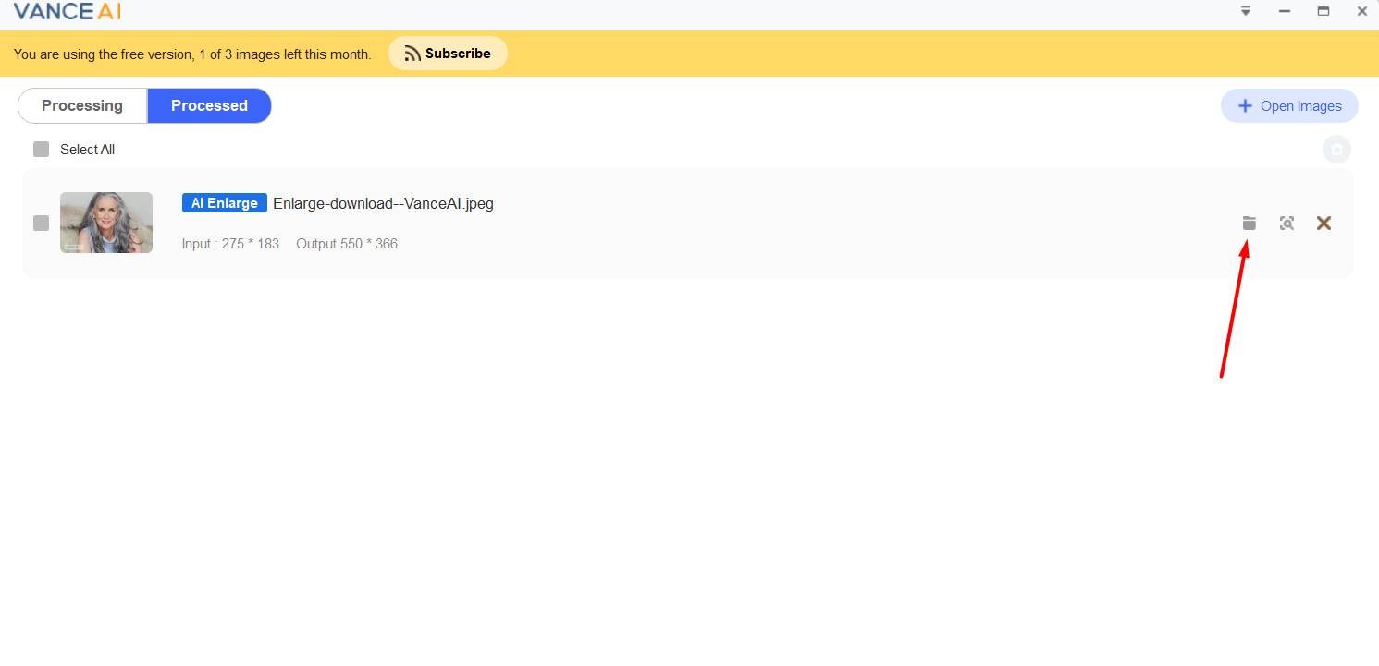The width and height of the screenshot is (1379, 666).
Task: Click the plus icon in Open Images
Action: pyautogui.click(x=1245, y=106)
